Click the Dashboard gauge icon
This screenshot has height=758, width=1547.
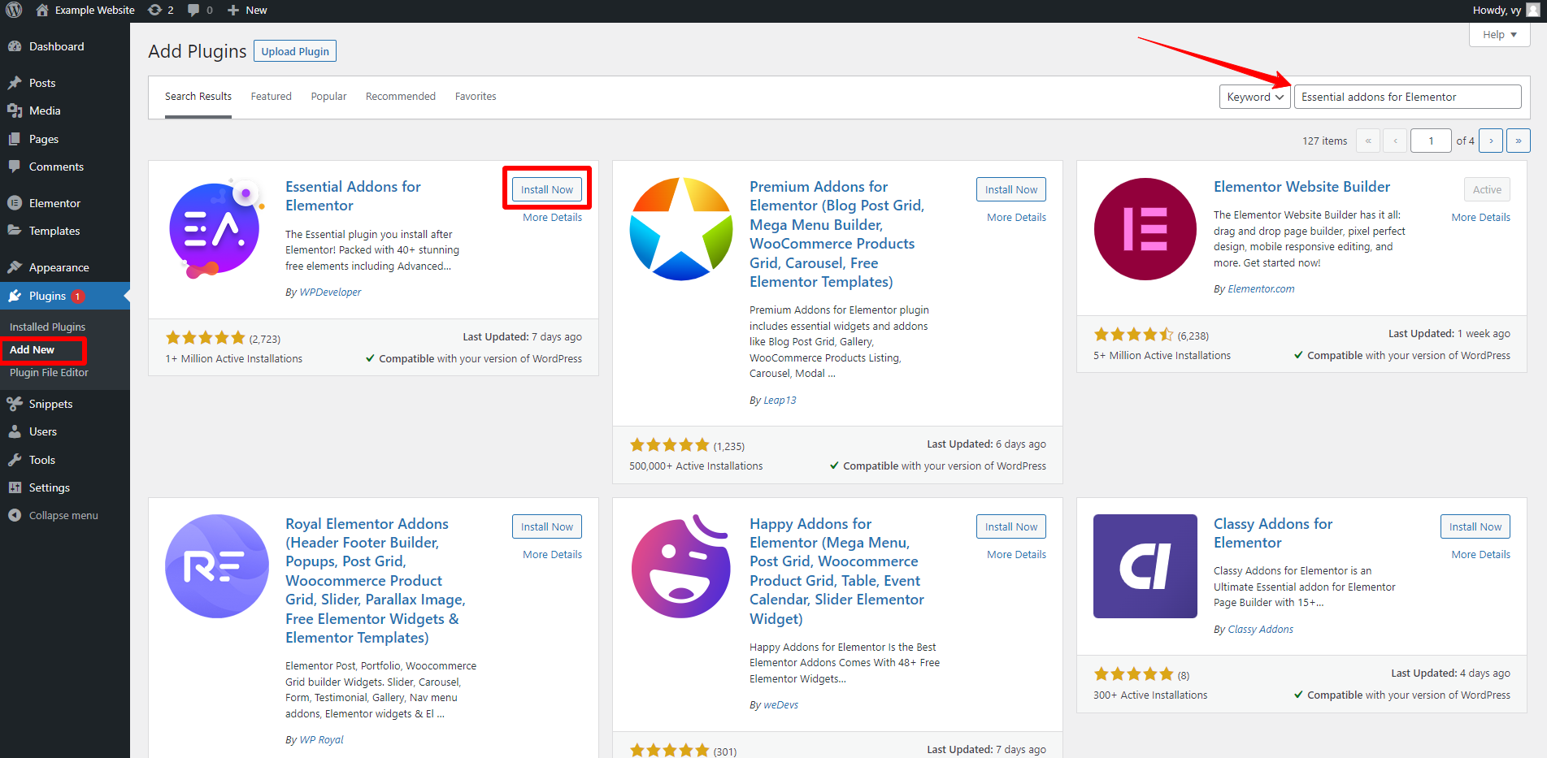[x=15, y=46]
